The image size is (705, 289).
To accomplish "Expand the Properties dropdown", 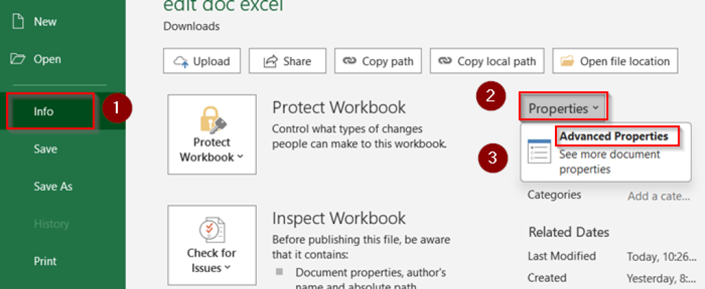I will tap(563, 108).
